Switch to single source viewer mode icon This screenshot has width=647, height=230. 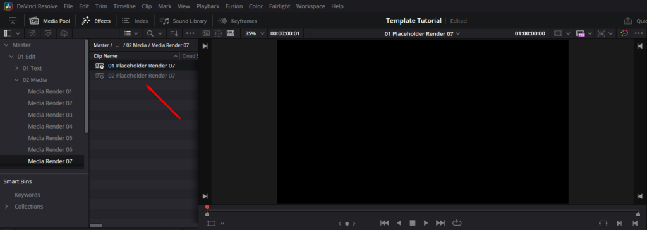207,33
